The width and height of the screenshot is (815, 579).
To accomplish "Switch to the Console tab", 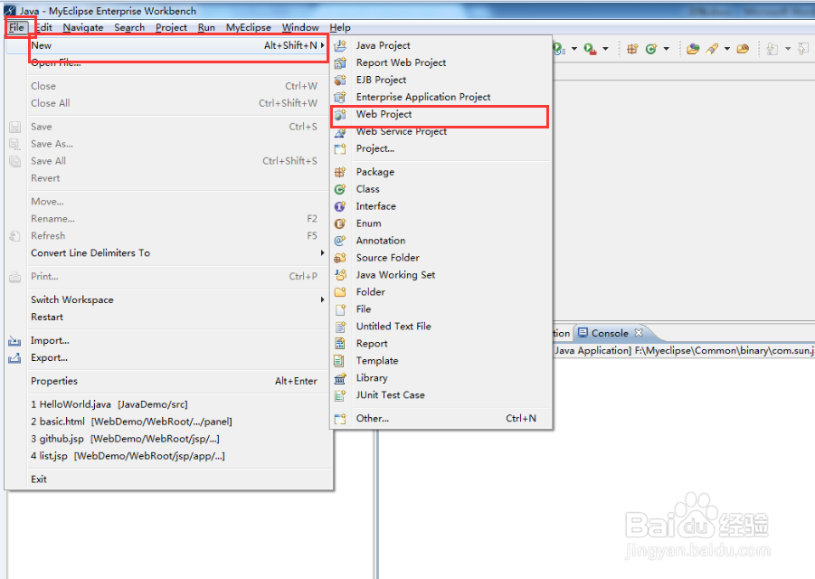I will [x=610, y=333].
